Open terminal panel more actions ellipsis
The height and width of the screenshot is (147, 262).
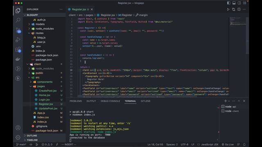(234, 101)
